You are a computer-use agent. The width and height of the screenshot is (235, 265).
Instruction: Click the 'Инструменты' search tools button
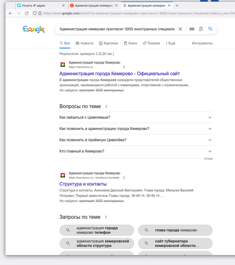click(202, 43)
